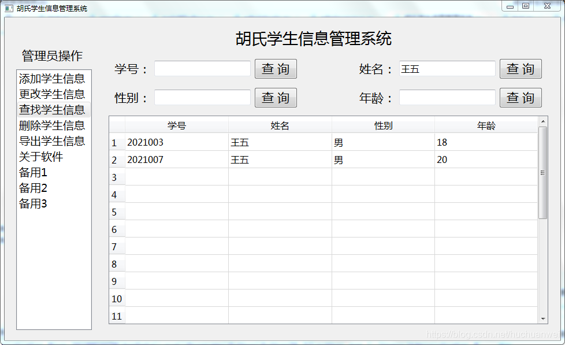Minimize the 胡氏学生信息管理系统 window
The width and height of the screenshot is (565, 345).
tap(510, 6)
